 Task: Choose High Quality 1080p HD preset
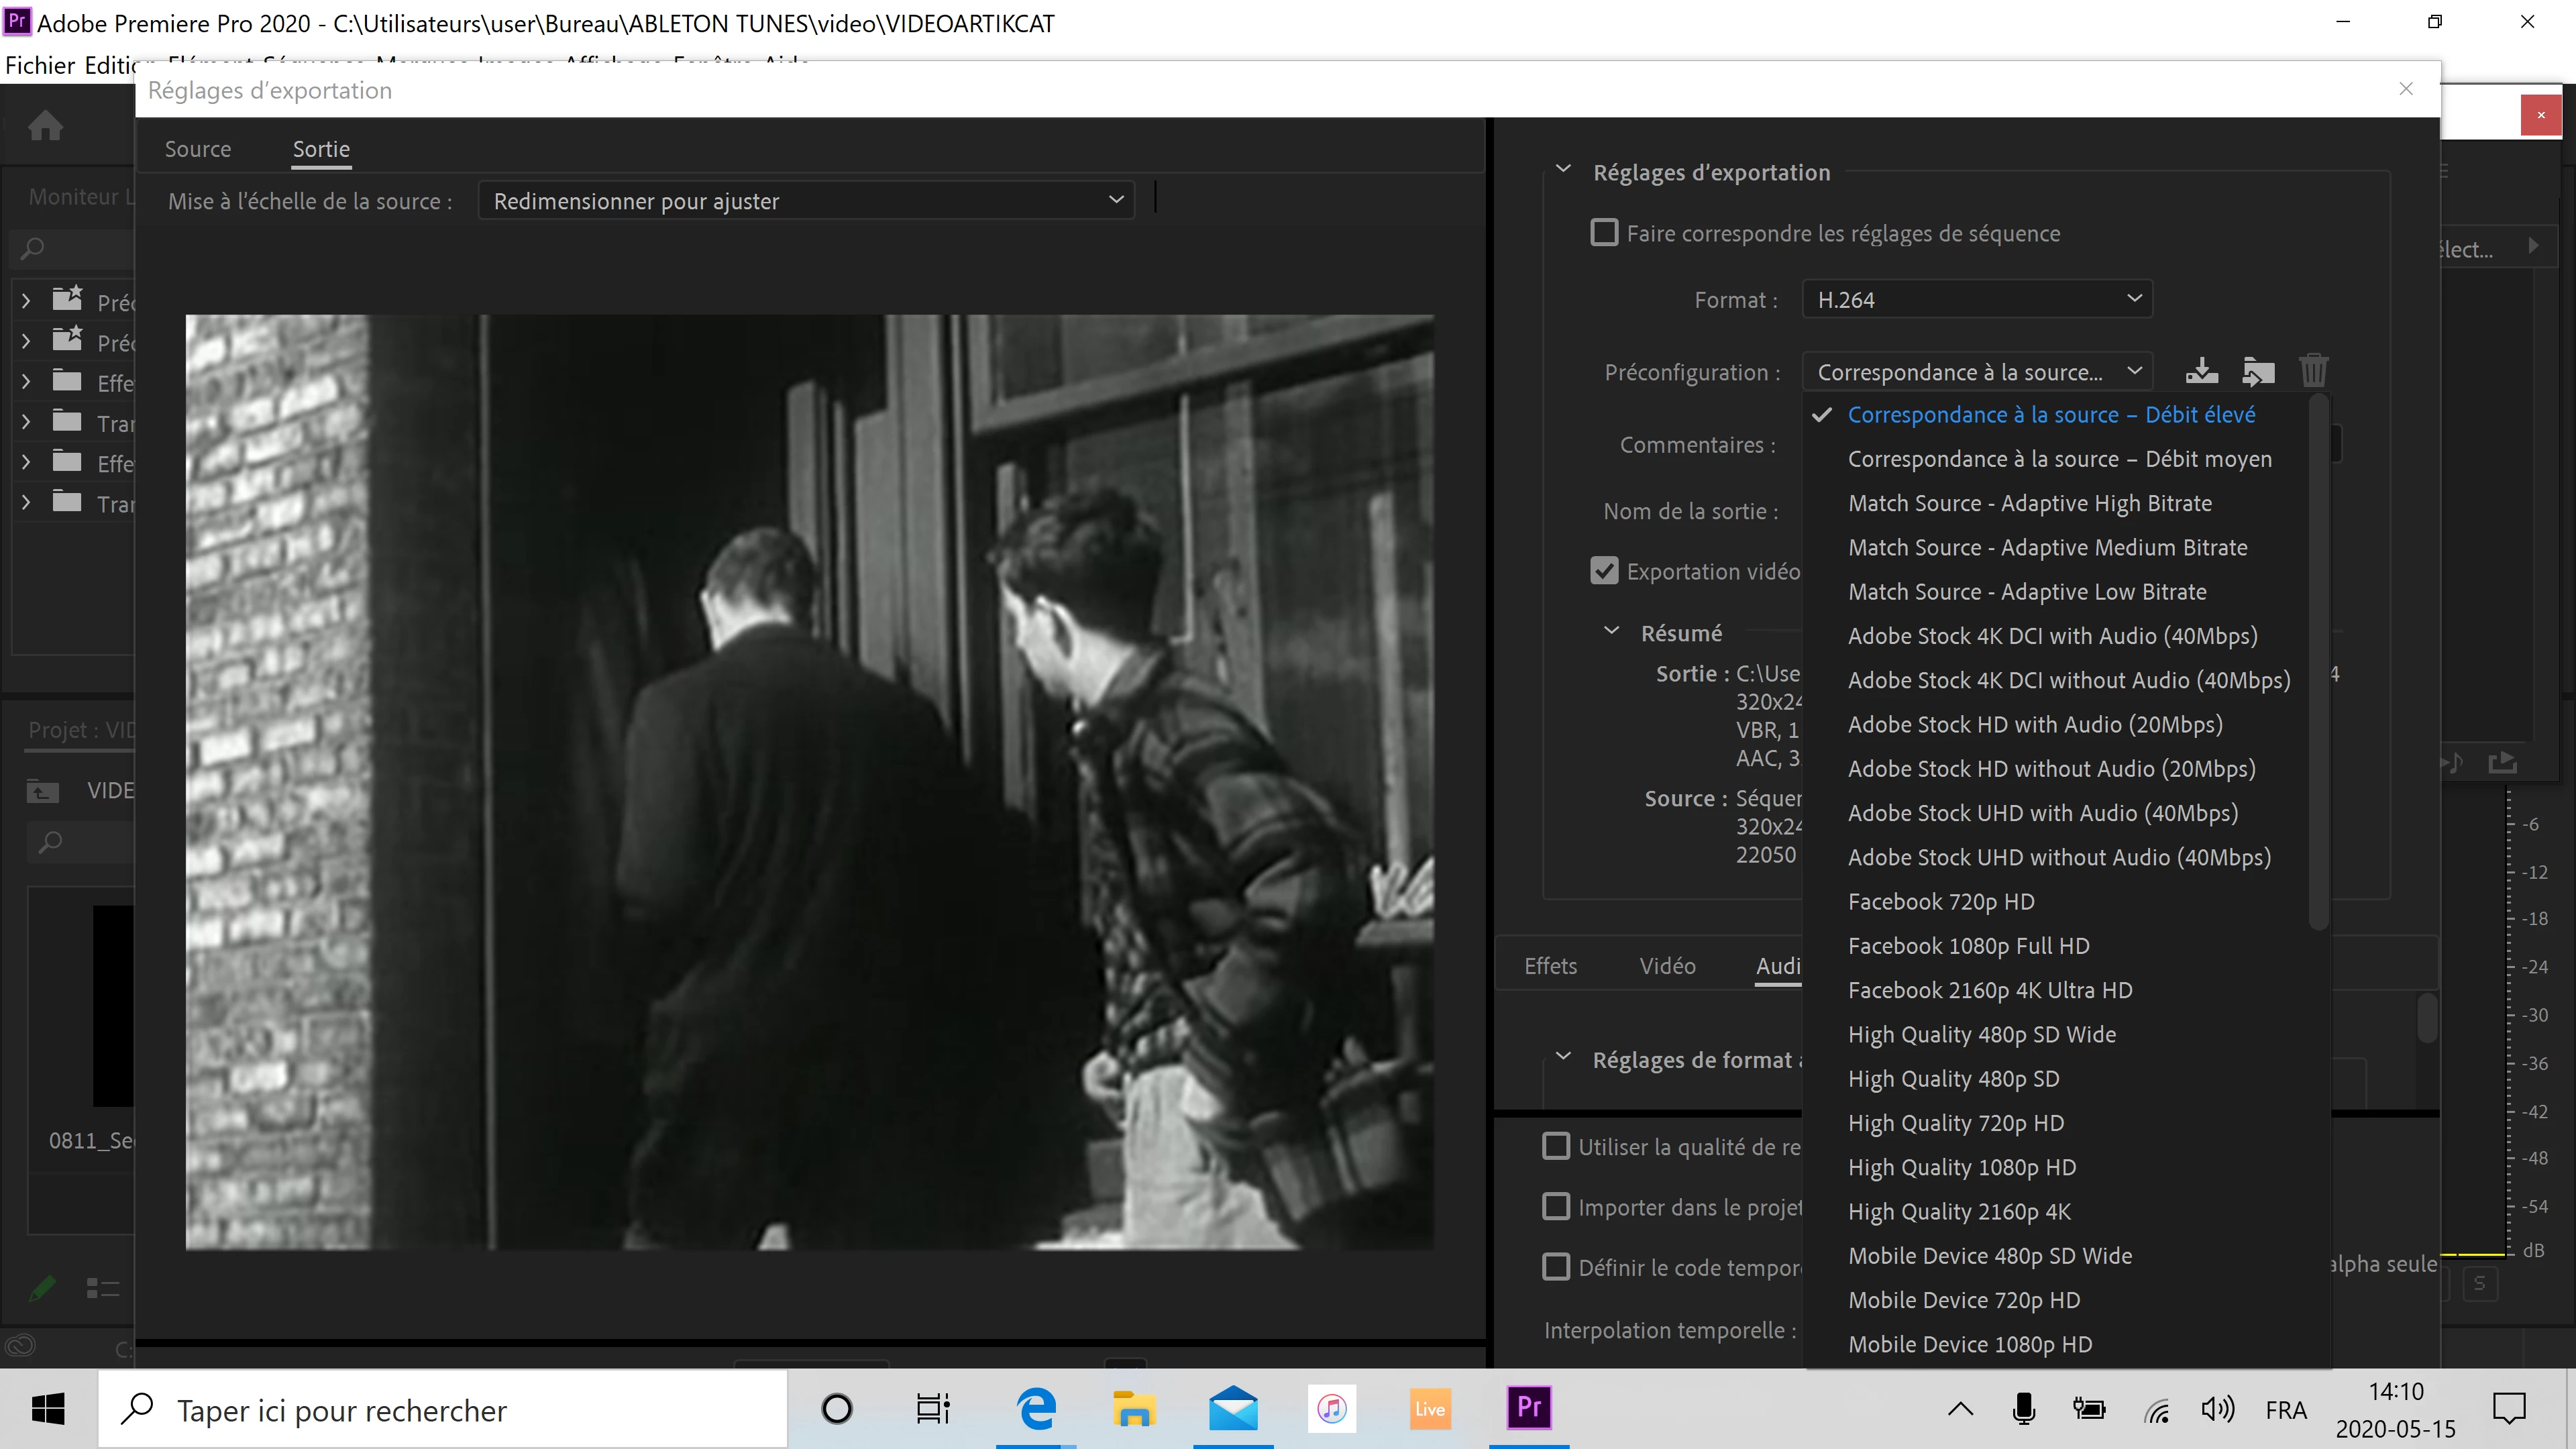1961,1167
